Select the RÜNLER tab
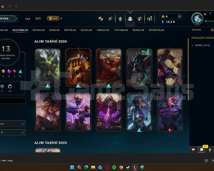This screenshot has width=214, height=171. pos(55,30)
